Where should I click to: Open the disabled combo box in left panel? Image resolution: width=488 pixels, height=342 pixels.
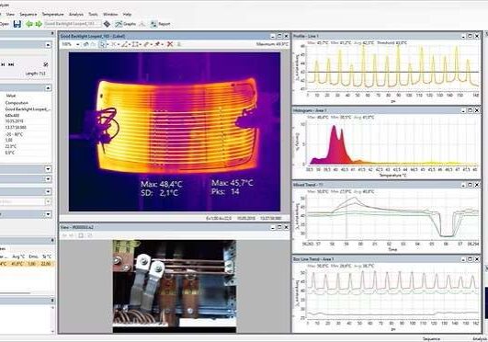tap(26, 202)
